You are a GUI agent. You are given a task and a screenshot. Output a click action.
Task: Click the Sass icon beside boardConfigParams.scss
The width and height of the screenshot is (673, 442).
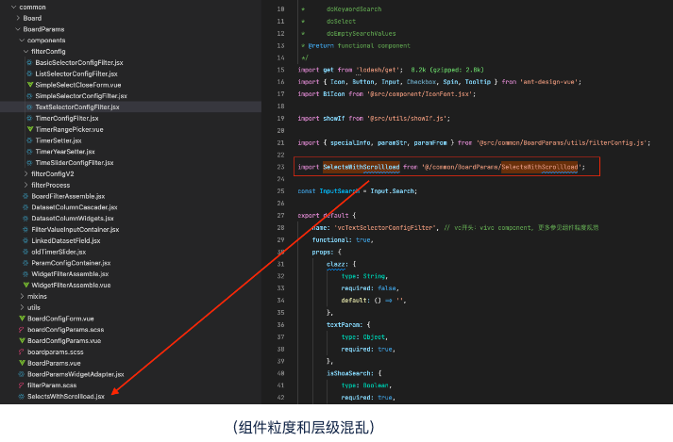pyautogui.click(x=21, y=329)
